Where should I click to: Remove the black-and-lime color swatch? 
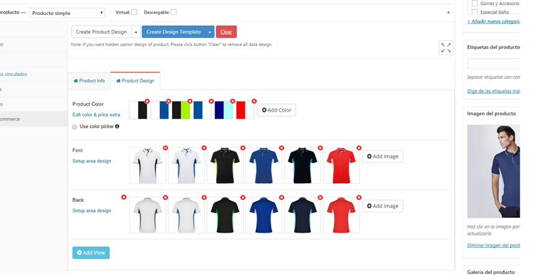(190, 101)
